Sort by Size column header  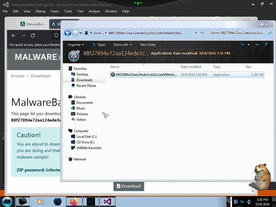point(248,67)
